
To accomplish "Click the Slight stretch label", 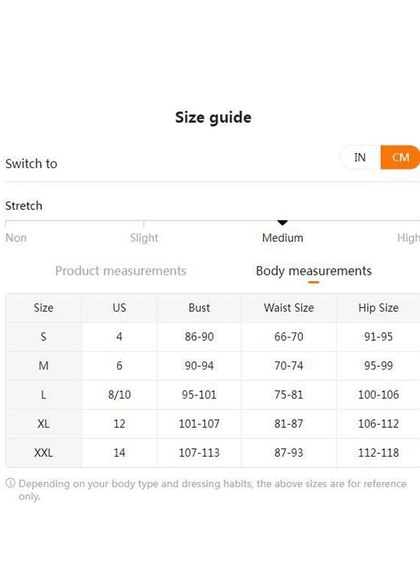I will [x=144, y=238].
